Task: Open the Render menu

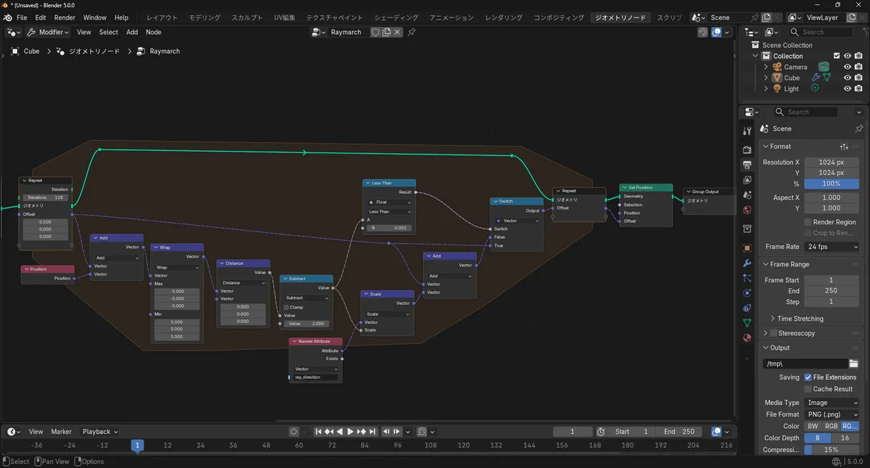Action: click(65, 17)
